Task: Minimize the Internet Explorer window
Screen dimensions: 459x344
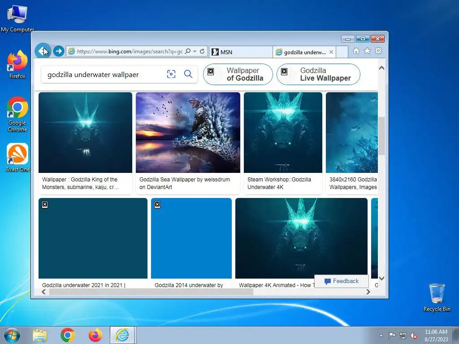Action: pos(348,39)
